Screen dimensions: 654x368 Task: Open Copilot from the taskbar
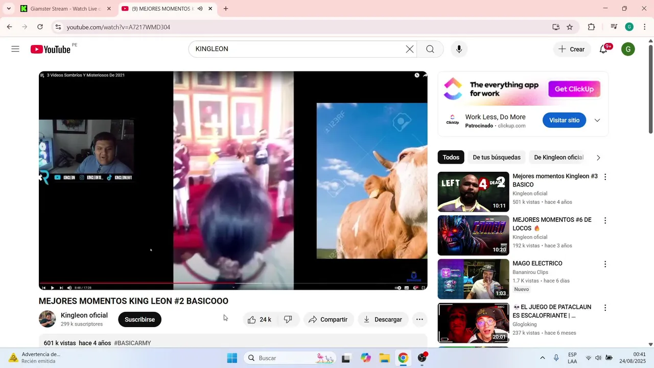tap(365, 358)
